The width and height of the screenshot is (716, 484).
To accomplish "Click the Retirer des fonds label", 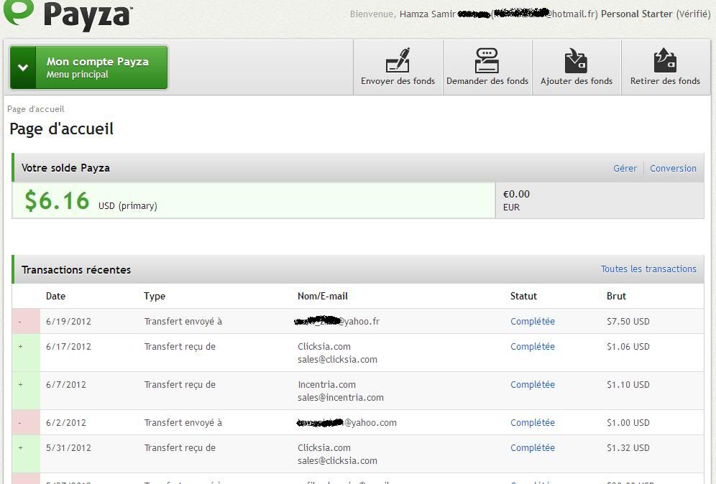I will [665, 81].
